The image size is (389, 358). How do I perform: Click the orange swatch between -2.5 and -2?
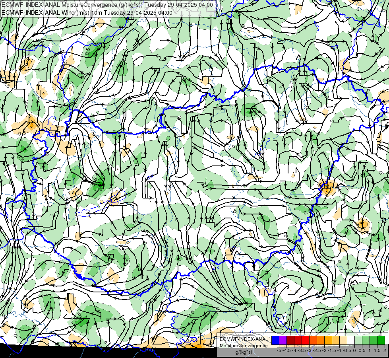tap(321, 340)
